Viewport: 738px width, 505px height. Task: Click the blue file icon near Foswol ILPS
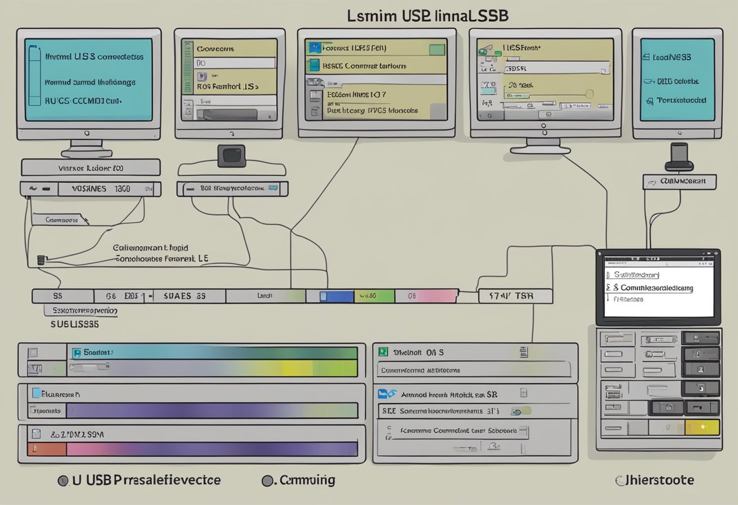[315, 47]
